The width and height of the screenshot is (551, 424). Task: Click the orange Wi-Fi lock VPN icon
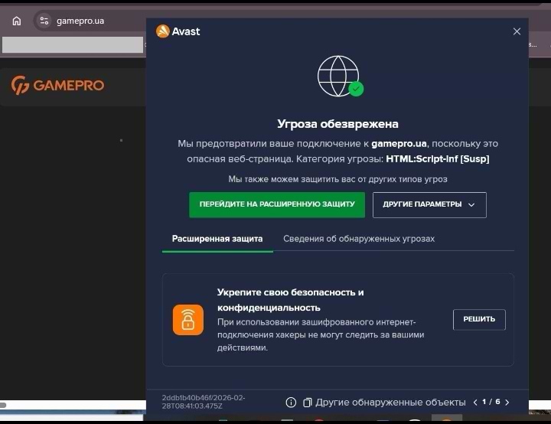187,320
